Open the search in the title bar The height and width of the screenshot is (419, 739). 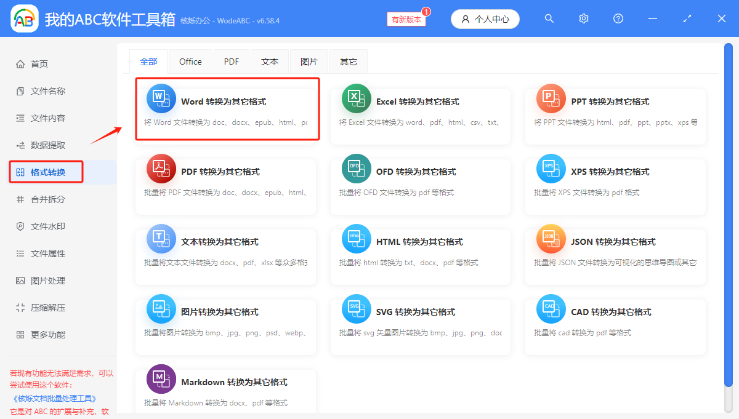pos(549,18)
